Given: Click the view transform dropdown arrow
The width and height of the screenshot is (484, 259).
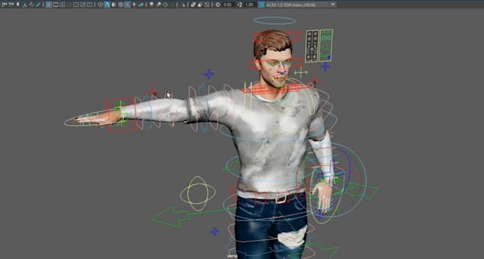Looking at the screenshot, I should 333,5.
